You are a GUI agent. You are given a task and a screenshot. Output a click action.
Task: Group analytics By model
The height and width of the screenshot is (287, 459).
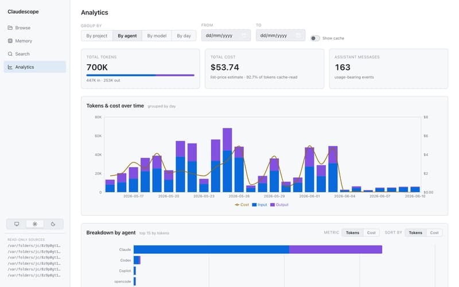(x=157, y=36)
